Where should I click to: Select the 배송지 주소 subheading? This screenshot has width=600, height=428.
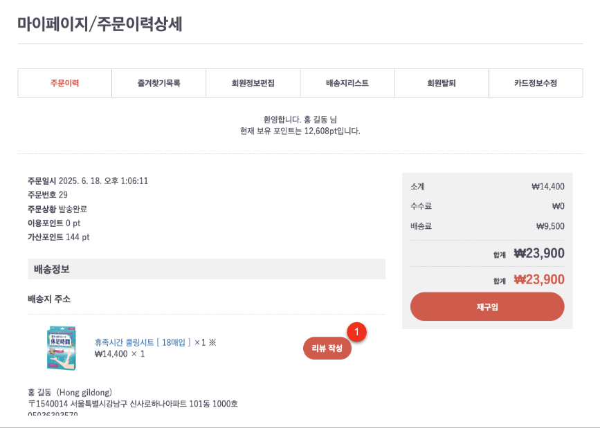(49, 299)
